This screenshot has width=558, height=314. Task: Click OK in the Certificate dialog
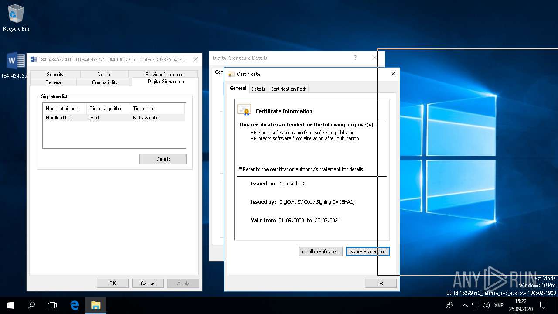pyautogui.click(x=380, y=283)
